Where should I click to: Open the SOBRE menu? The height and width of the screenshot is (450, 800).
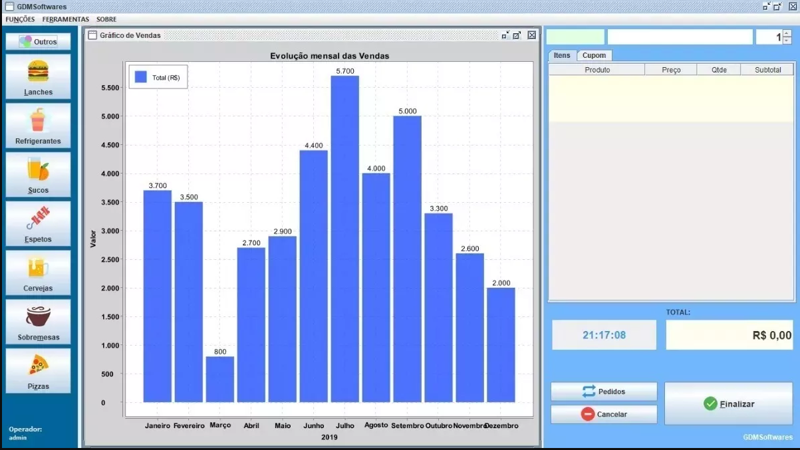pos(106,19)
